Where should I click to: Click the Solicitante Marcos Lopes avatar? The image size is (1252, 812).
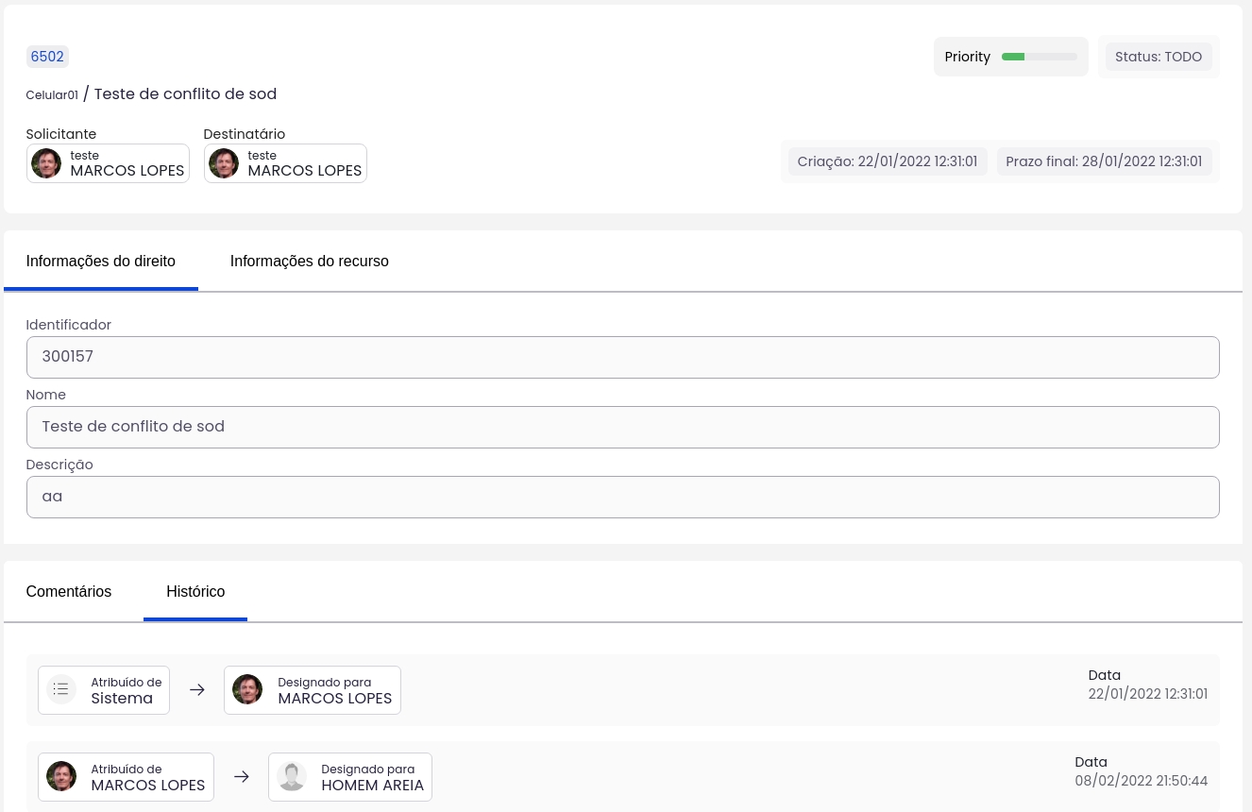click(x=46, y=163)
